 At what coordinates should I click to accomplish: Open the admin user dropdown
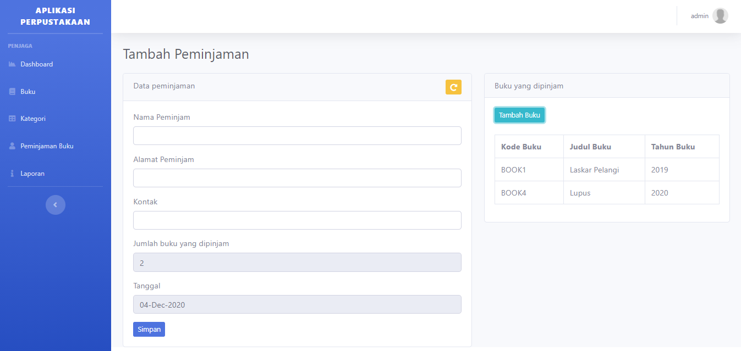[x=709, y=16]
